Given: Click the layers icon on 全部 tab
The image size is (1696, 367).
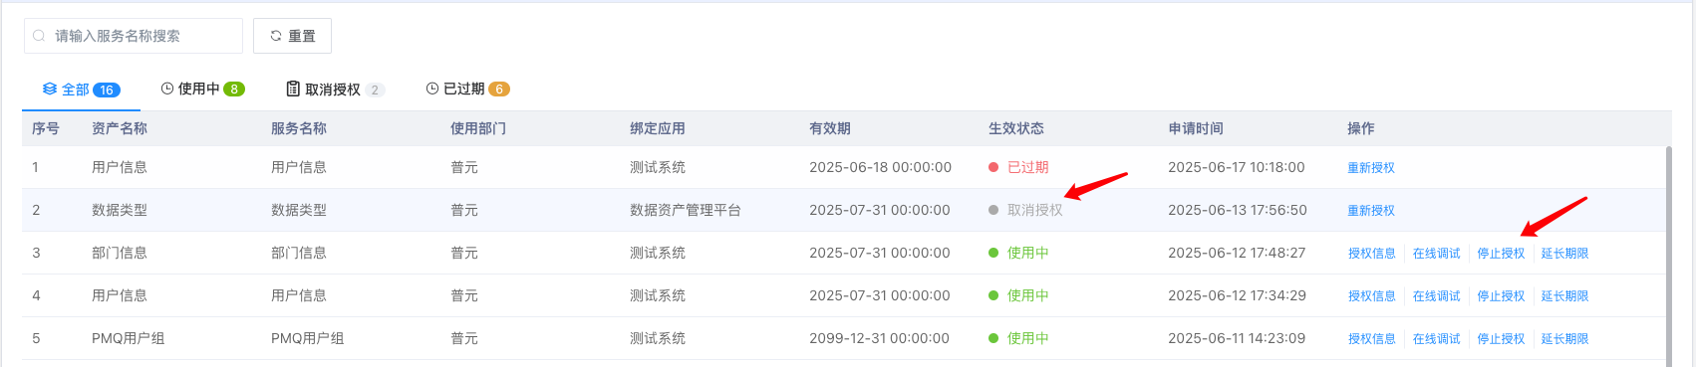Looking at the screenshot, I should [x=50, y=89].
